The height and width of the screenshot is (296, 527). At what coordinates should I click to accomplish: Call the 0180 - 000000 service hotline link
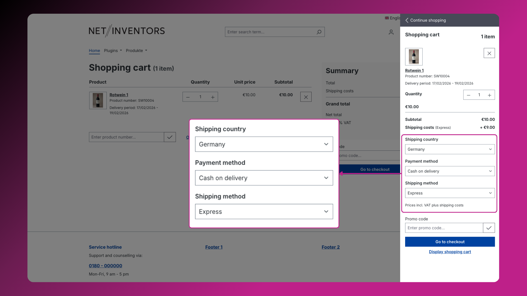pyautogui.click(x=105, y=266)
